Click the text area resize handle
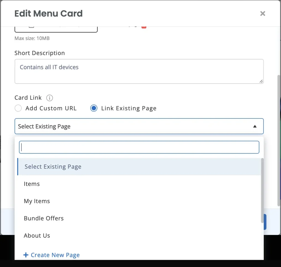The image size is (281, 267). click(x=261, y=81)
